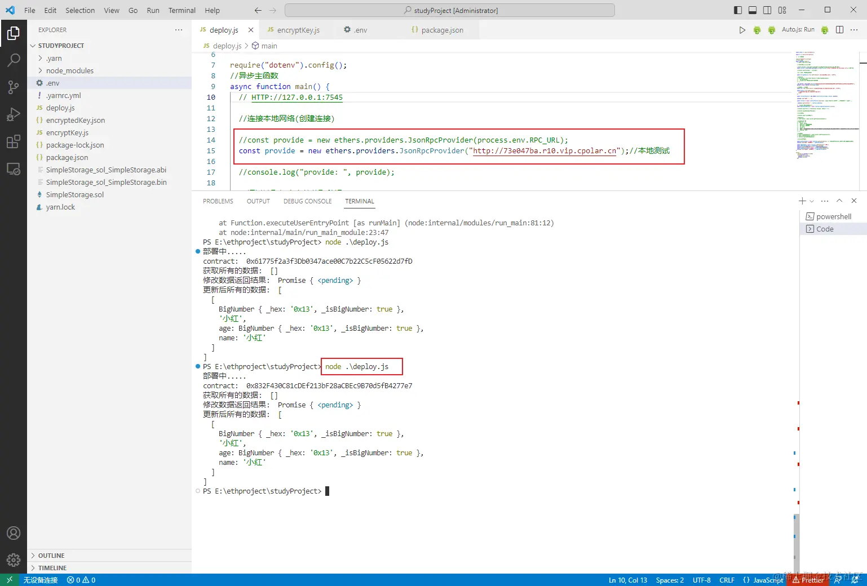The width and height of the screenshot is (867, 586).
Task: Open the Manage gear menu
Action: pyautogui.click(x=14, y=560)
